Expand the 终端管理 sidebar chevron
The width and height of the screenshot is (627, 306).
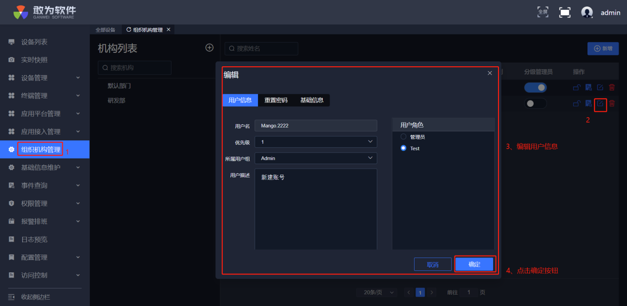[x=78, y=95]
